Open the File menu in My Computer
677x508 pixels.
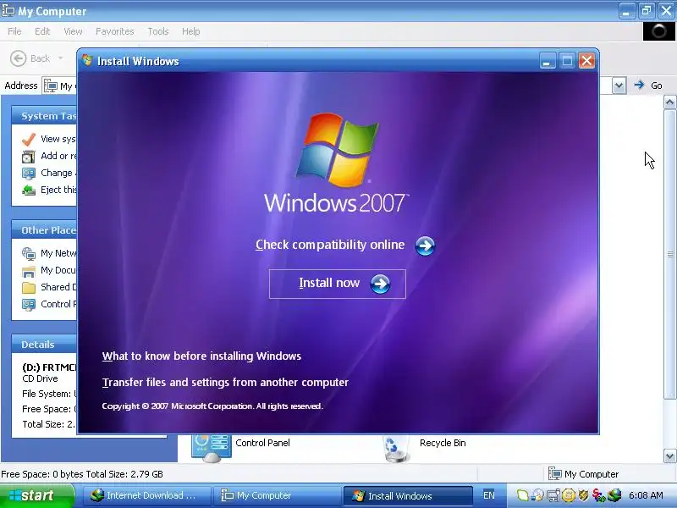pos(14,31)
